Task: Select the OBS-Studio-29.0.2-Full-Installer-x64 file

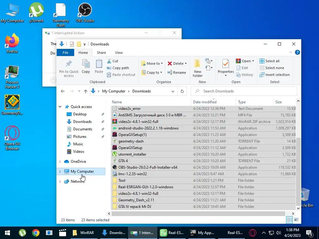Action: click(204, 167)
